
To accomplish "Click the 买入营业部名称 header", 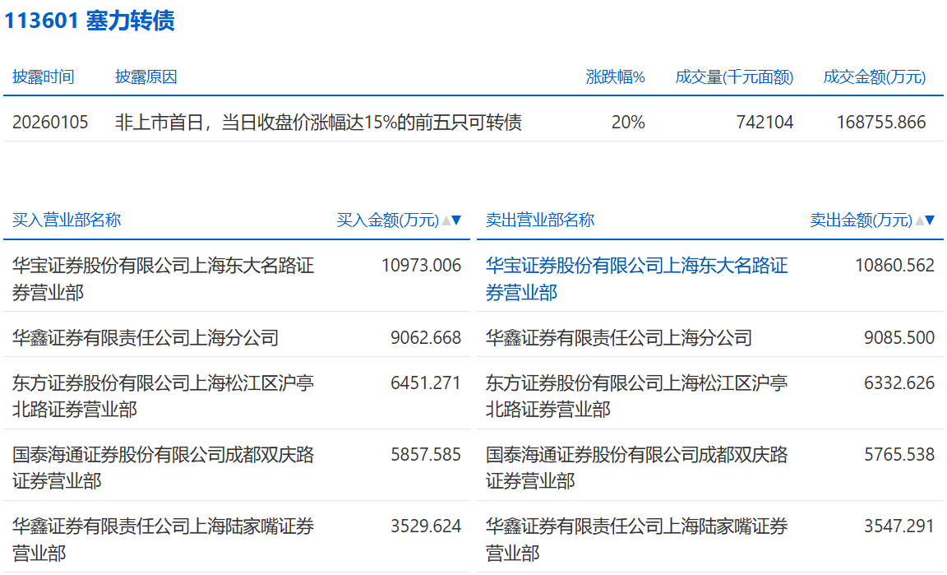I will click(x=67, y=220).
